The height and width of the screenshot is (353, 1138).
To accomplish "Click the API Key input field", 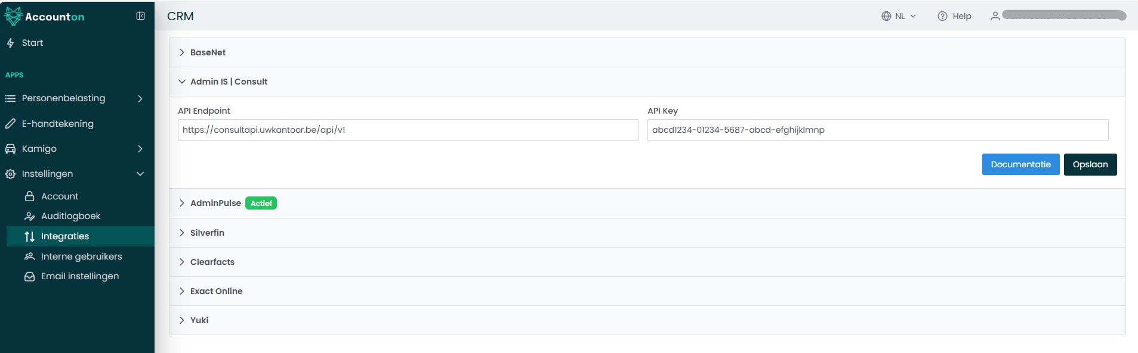I will pyautogui.click(x=878, y=130).
